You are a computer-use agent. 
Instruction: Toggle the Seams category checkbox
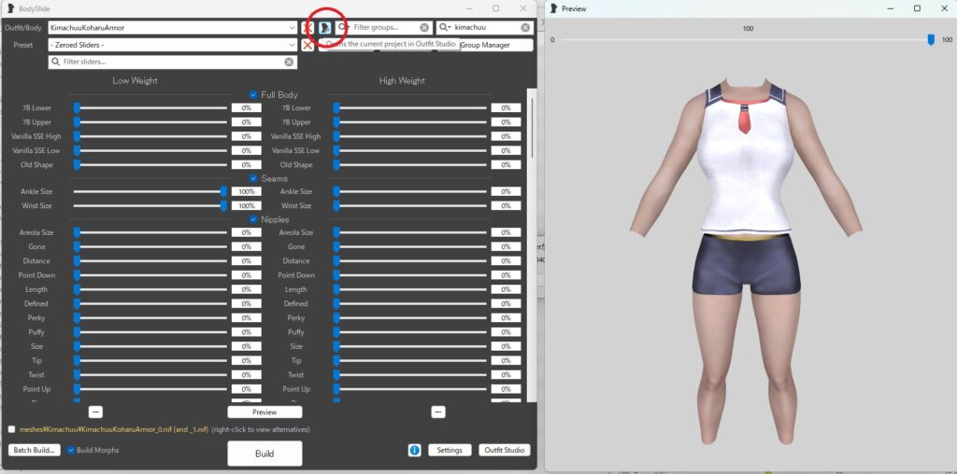[253, 178]
